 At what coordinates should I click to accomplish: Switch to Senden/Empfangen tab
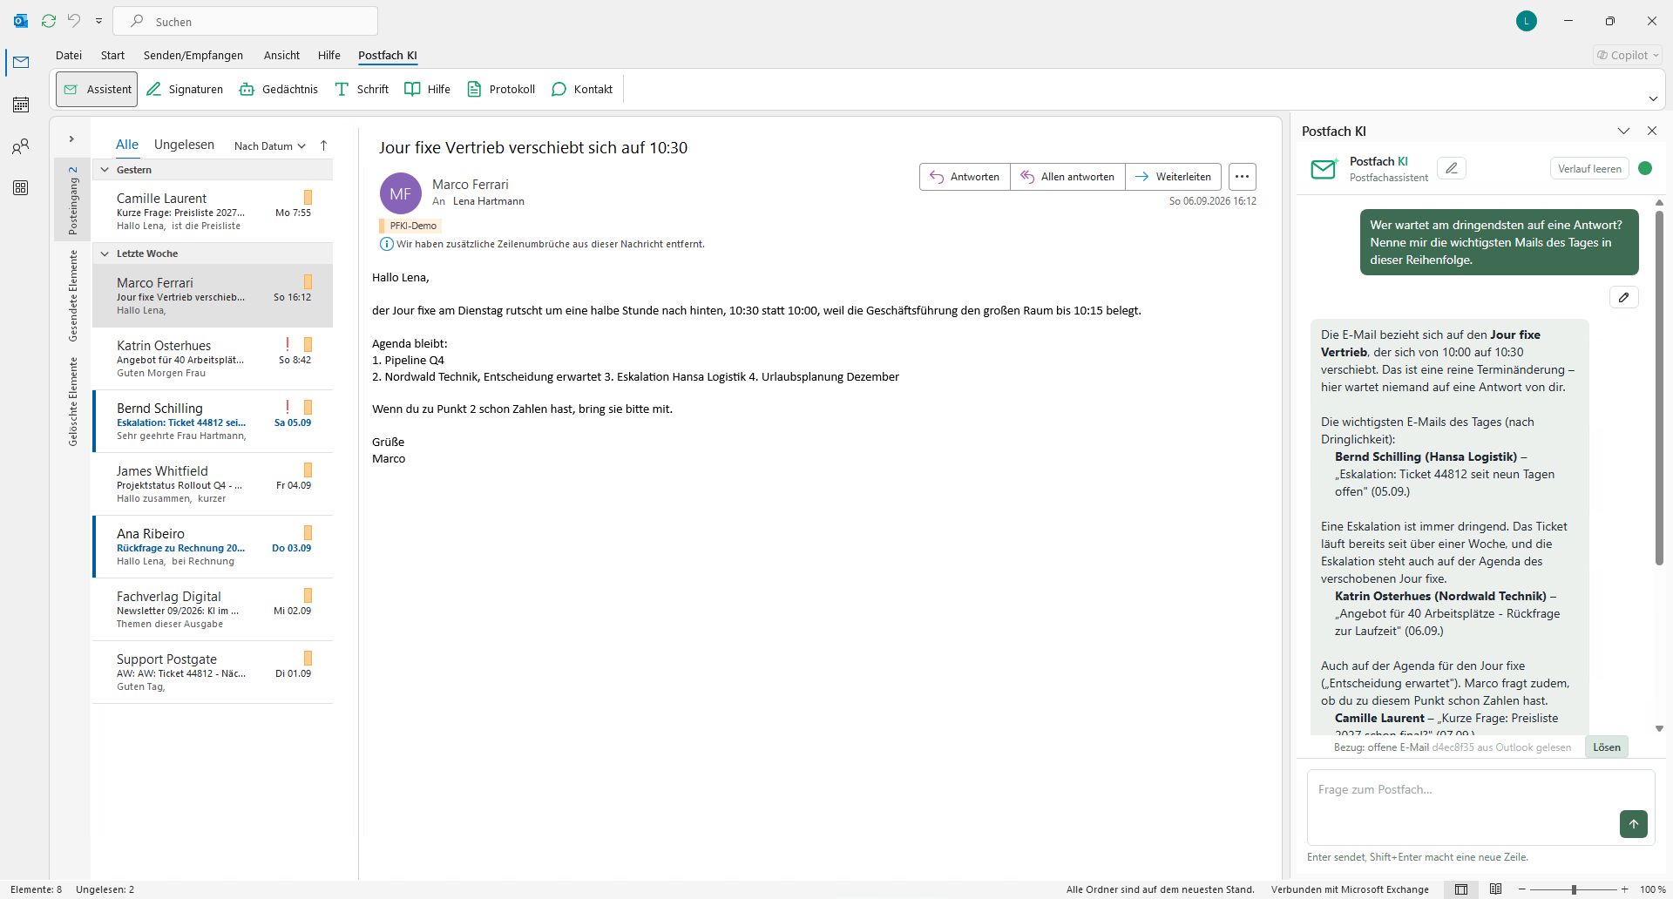(x=193, y=55)
